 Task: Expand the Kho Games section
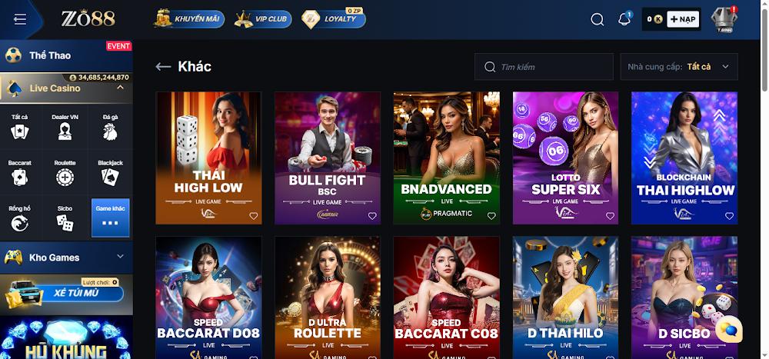click(x=120, y=257)
